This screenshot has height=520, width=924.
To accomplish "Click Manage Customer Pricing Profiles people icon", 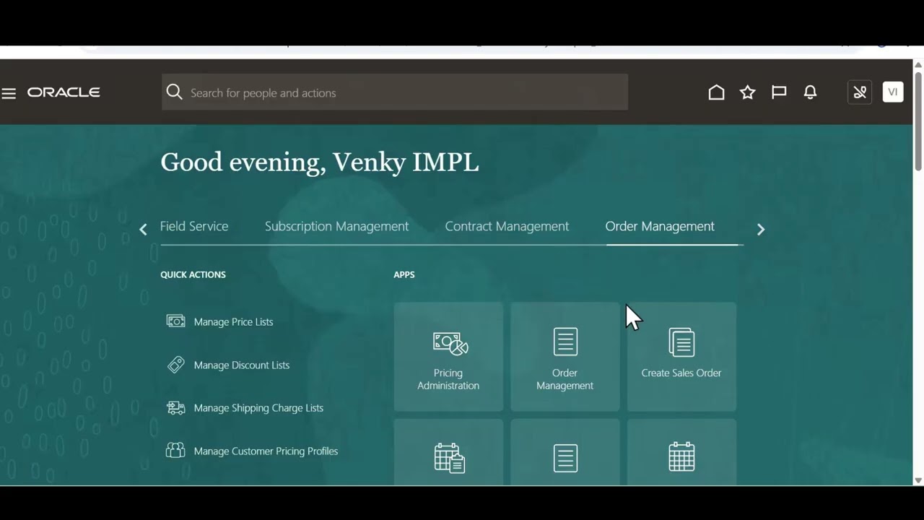I will (x=175, y=451).
